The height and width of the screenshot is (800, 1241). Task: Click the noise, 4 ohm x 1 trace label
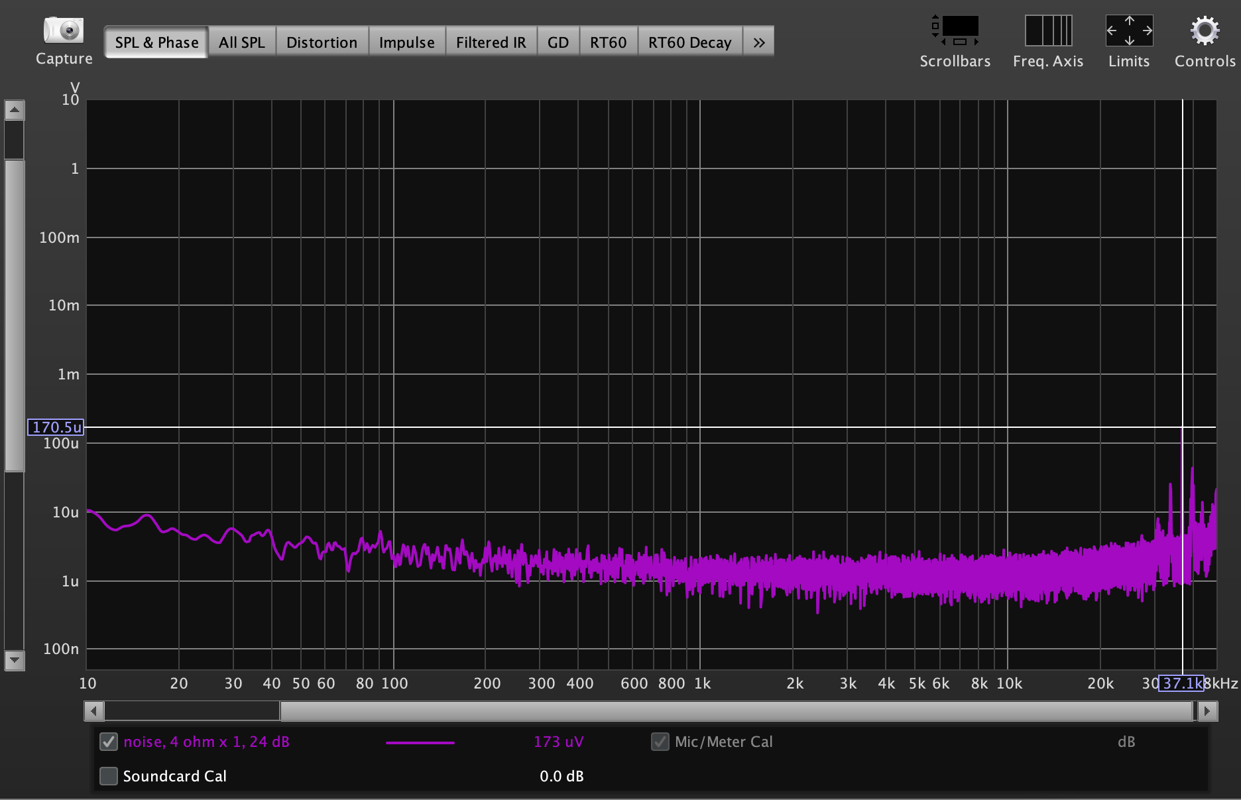point(206,742)
